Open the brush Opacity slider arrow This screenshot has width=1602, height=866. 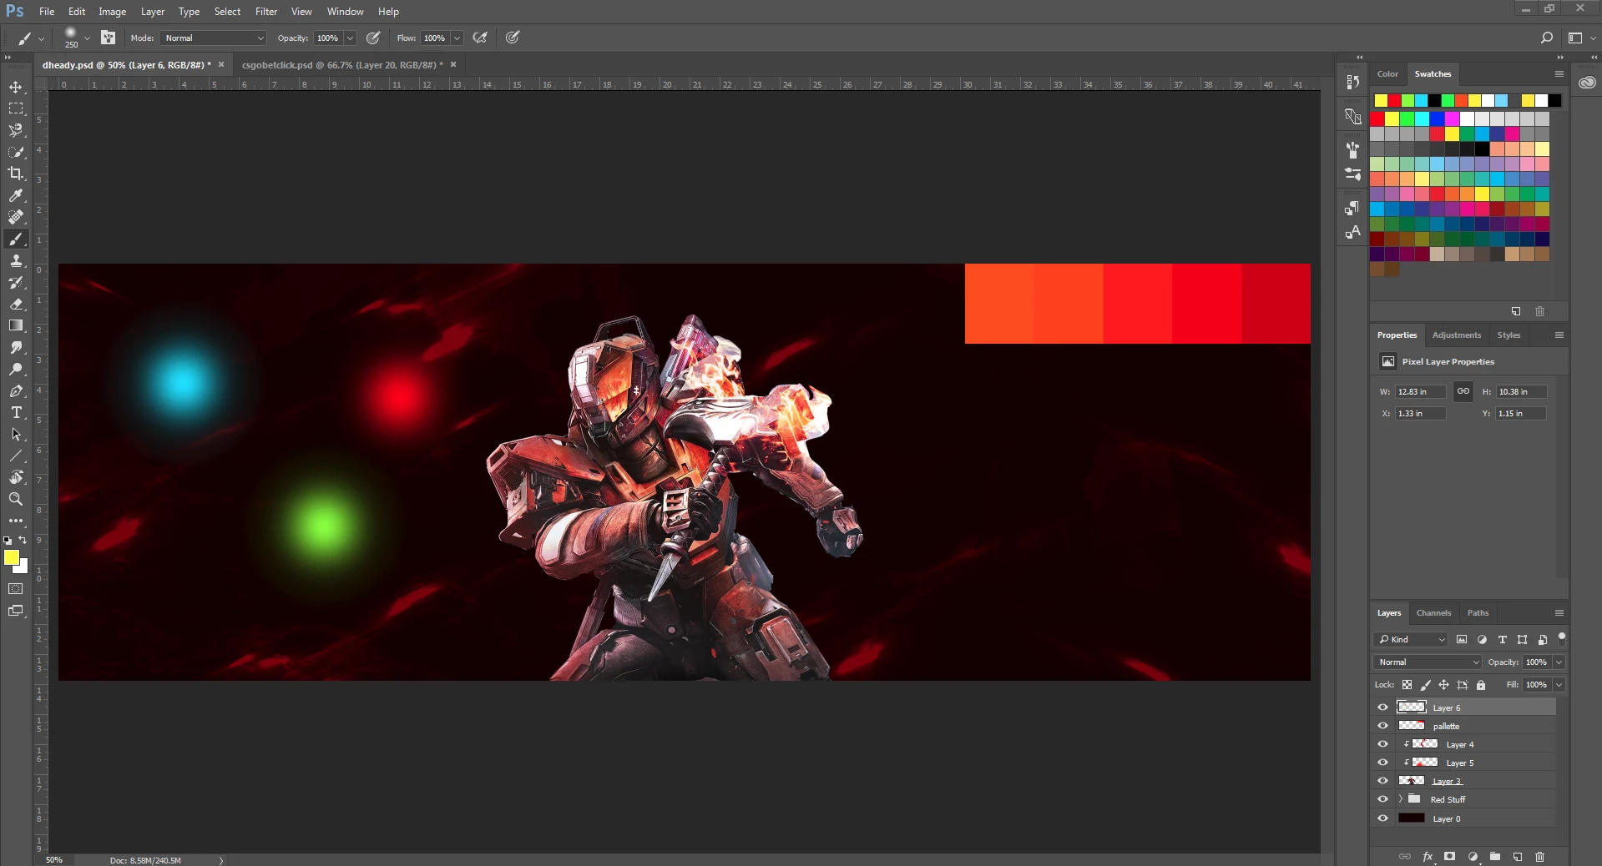(x=351, y=38)
